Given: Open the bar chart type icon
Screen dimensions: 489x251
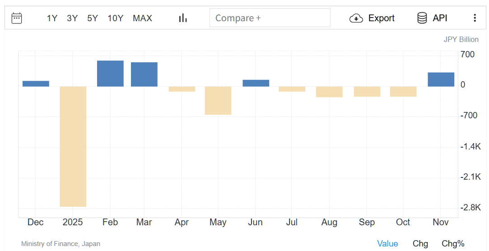Looking at the screenshot, I should point(183,18).
